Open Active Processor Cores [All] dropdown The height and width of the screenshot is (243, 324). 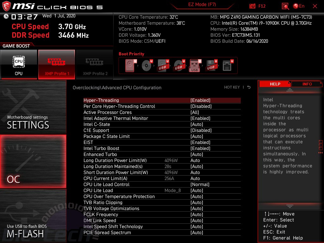pos(195,112)
